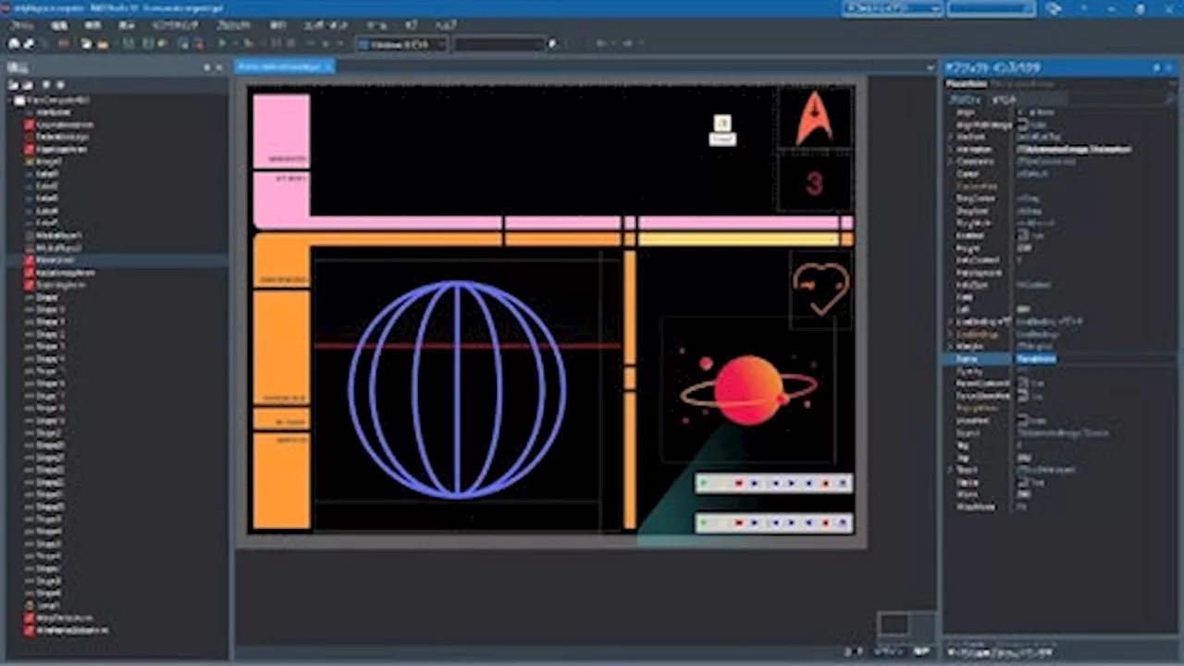Screen dimensions: 1184x666
Task: Click the IDE search field in title bar
Action: tap(991, 8)
